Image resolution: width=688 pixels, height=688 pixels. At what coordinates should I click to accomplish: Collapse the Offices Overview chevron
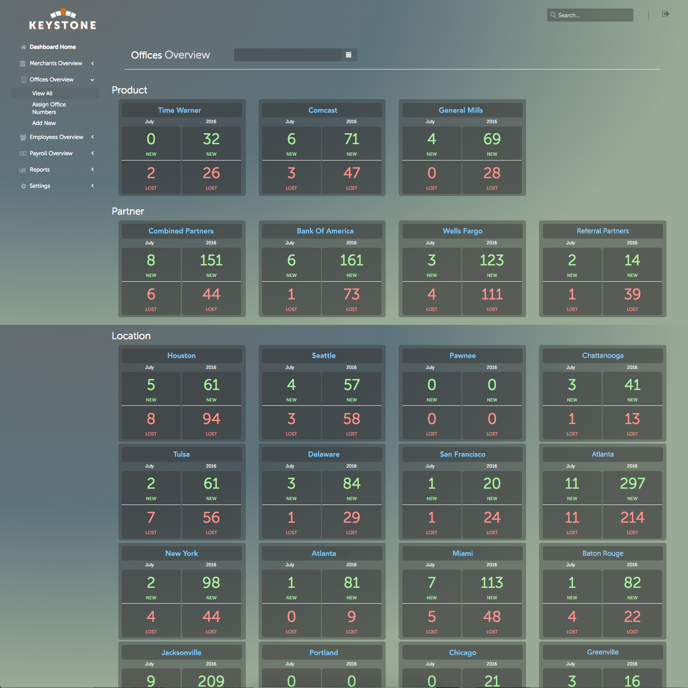[x=92, y=80]
